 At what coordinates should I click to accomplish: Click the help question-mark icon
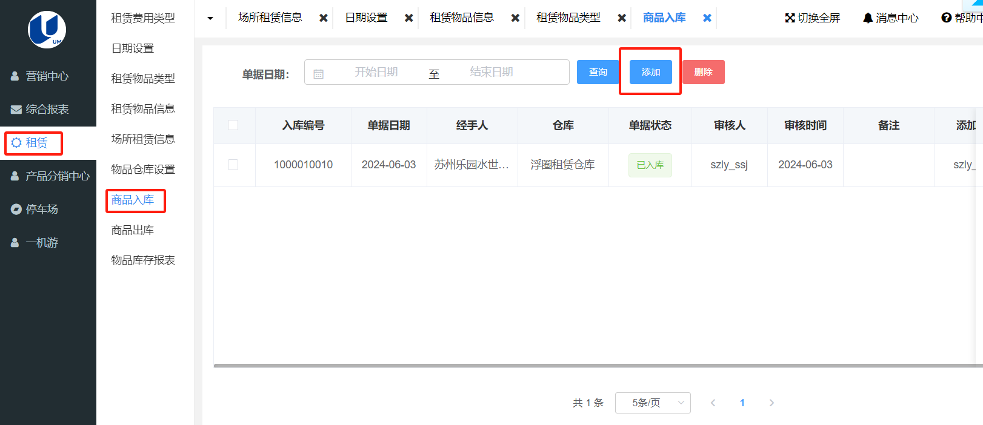pos(946,18)
